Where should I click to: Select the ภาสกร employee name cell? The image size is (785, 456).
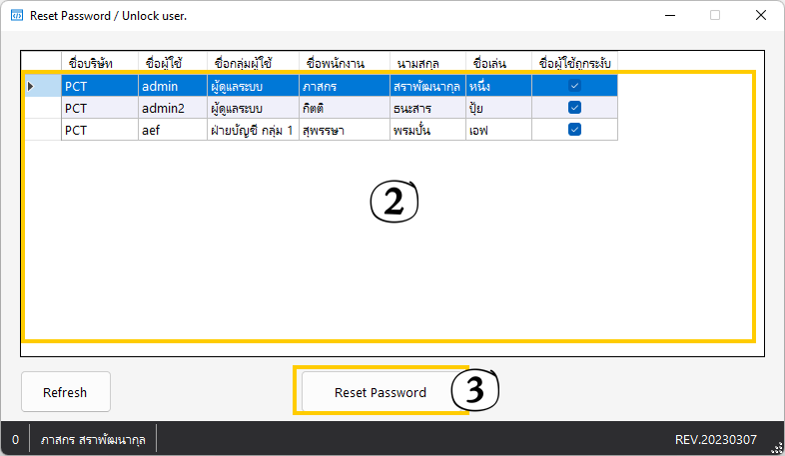click(344, 87)
